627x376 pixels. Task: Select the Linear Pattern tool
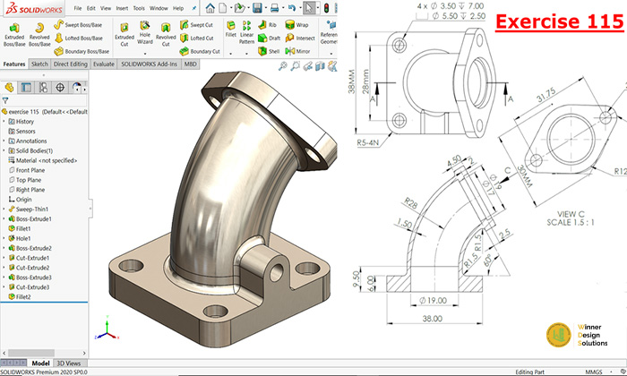[246, 32]
